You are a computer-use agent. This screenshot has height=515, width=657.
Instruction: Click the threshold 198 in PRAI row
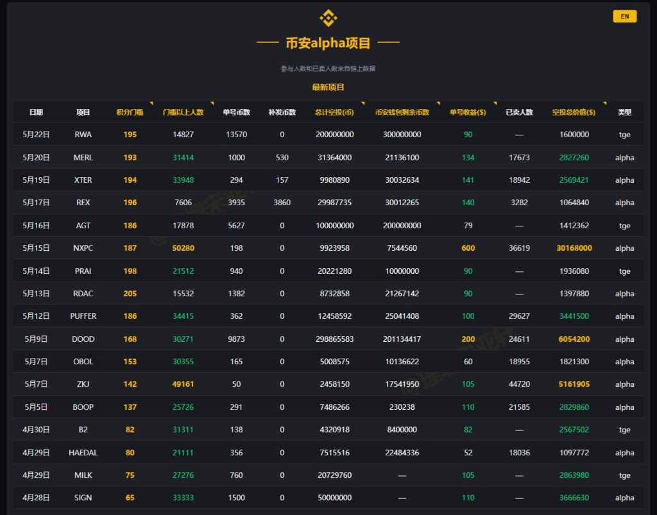click(x=130, y=271)
